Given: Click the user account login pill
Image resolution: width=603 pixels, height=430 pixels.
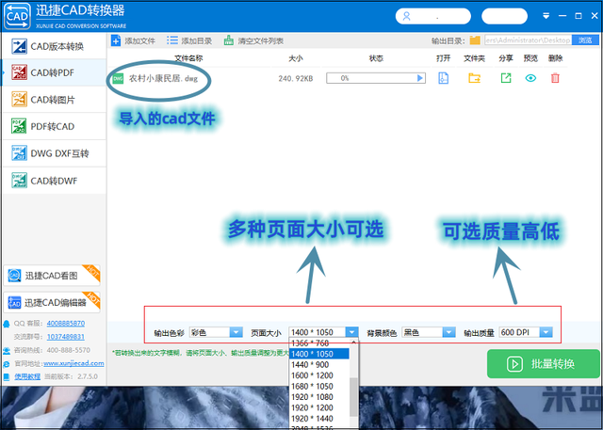Looking at the screenshot, I should 433,16.
